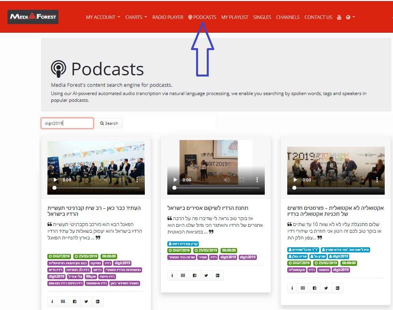Open info icon for העתיד כבר כאן podcast

[52, 301]
